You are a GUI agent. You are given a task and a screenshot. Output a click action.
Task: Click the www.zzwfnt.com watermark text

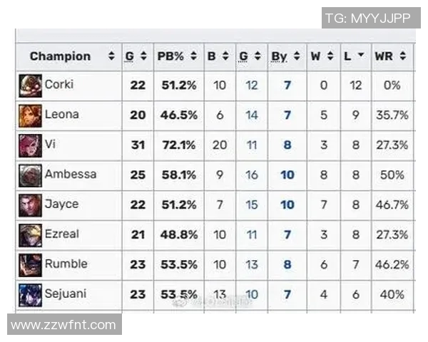pyautogui.click(x=63, y=325)
